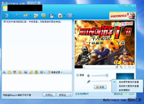
Task: Expand the games icon dropdown arrow
Action: click(64, 16)
